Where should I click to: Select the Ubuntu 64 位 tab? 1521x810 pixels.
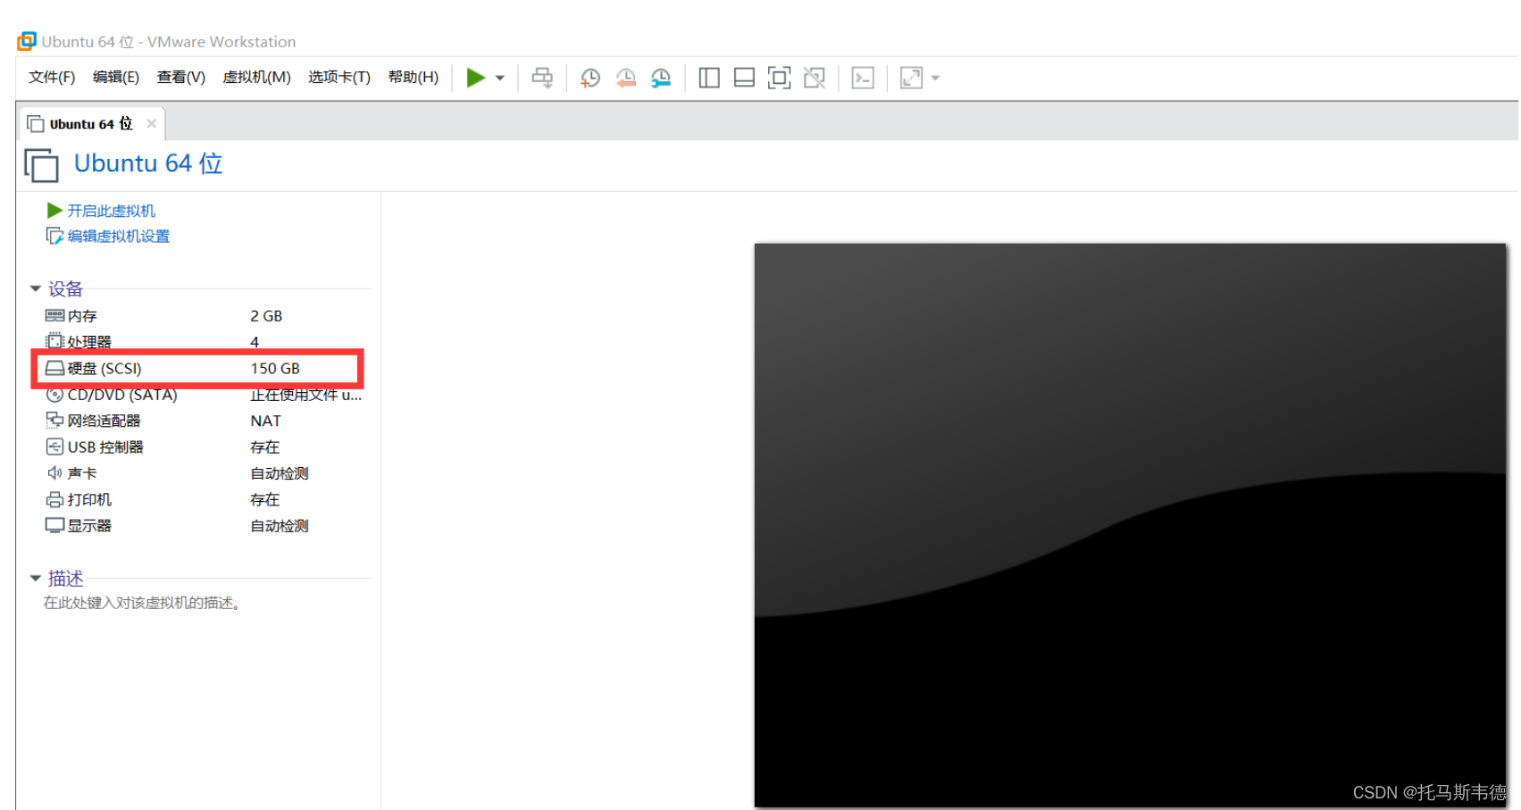coord(91,123)
